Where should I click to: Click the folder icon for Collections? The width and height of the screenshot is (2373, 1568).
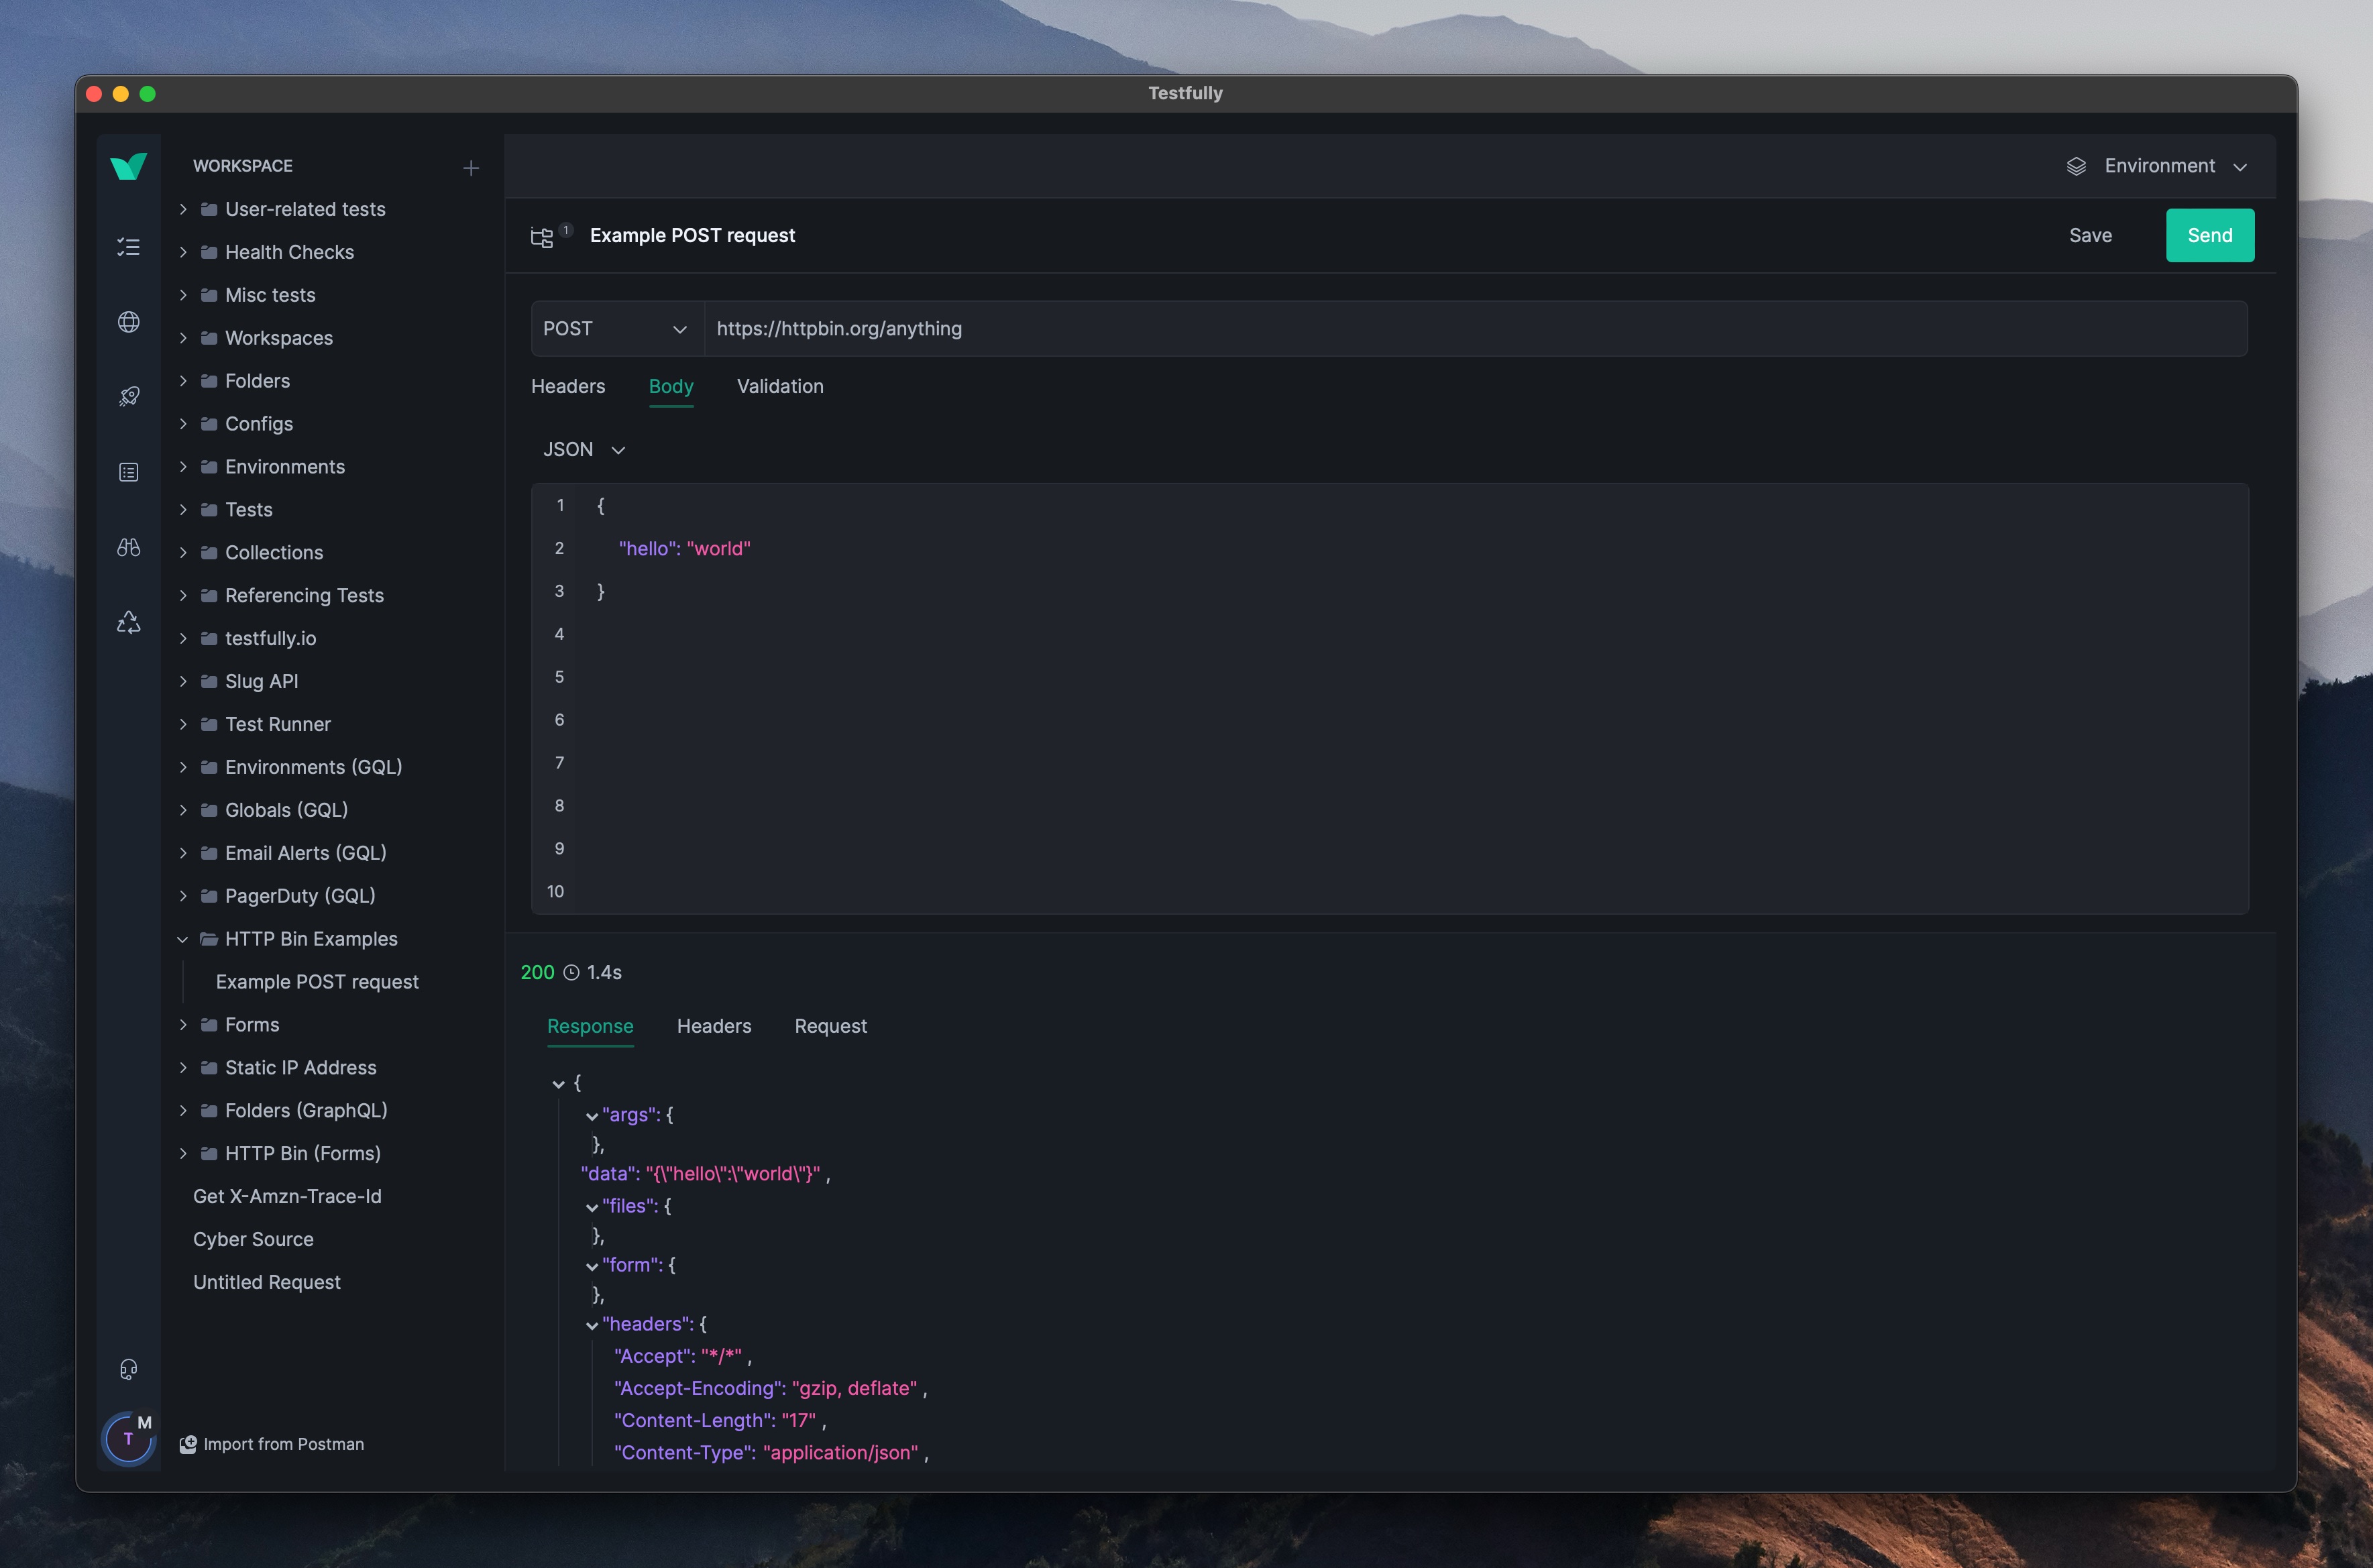tap(209, 552)
